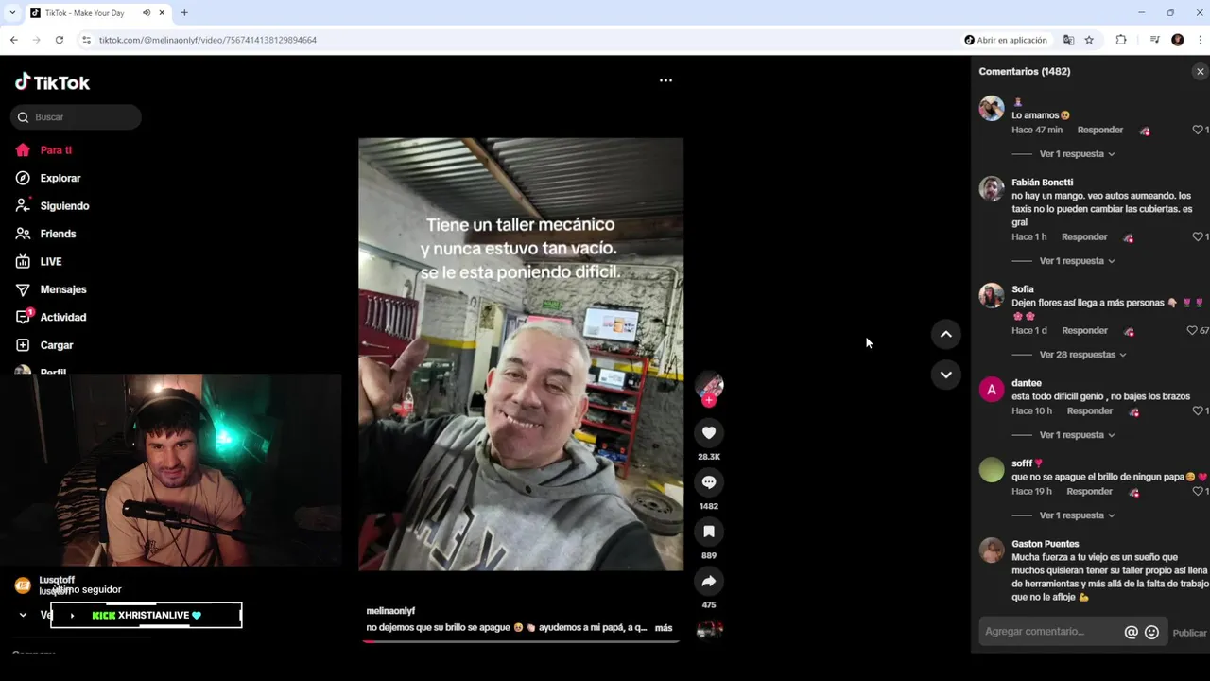Go to the next video with the down arrow

tap(945, 375)
